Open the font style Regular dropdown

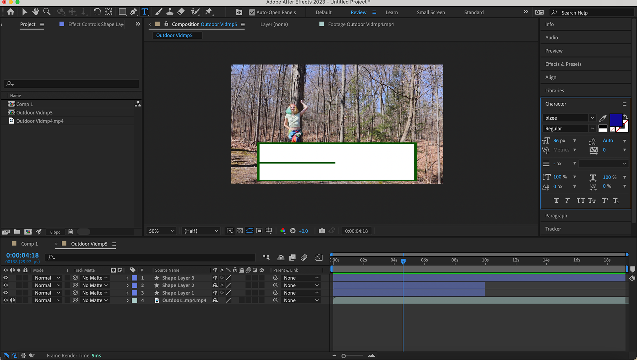click(x=592, y=129)
